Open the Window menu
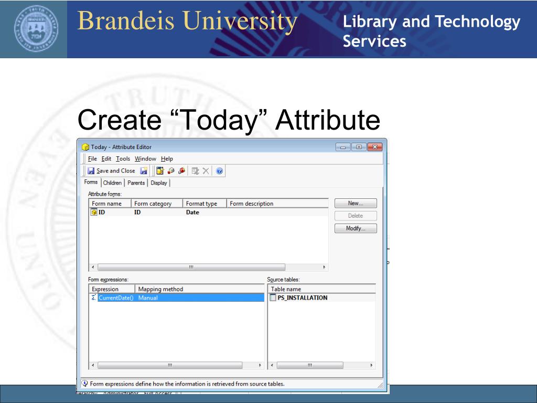Screen dimensions: 537x403 (145, 158)
